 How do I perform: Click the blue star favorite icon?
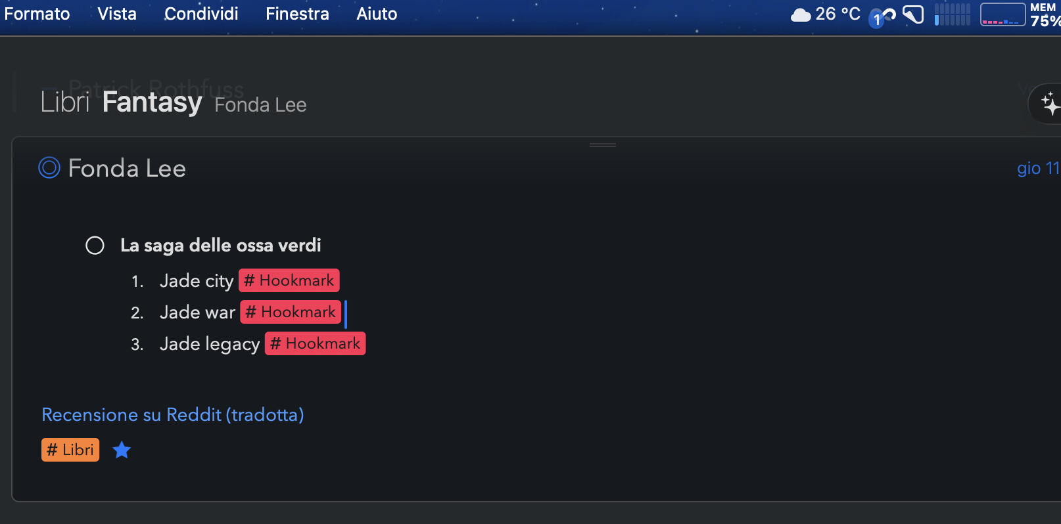[x=122, y=450]
